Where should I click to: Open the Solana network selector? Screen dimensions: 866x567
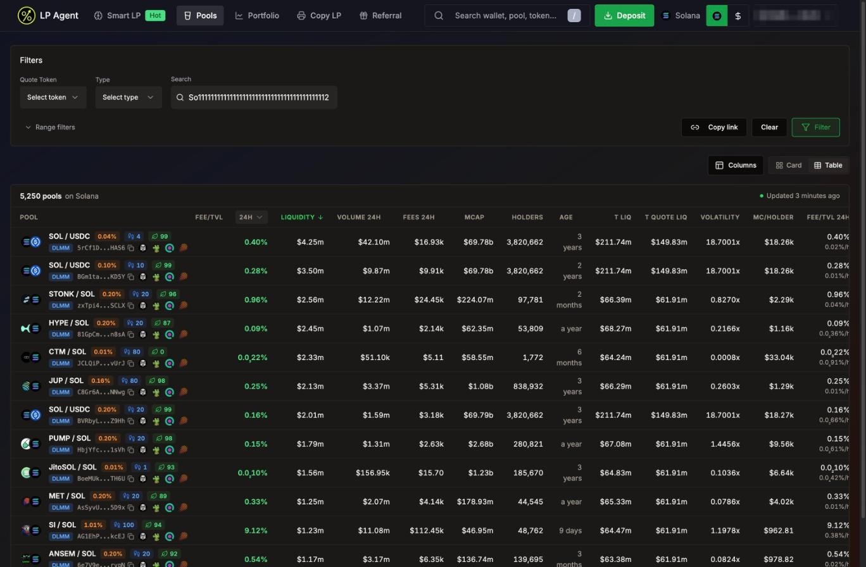(x=681, y=16)
